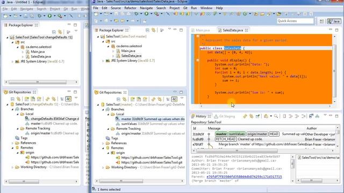Click the Java perspective button

(334, 21)
